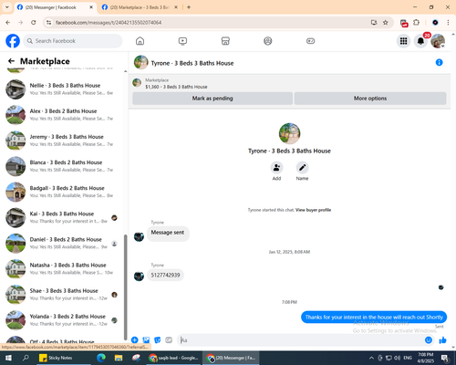456x365 pixels.
Task: Open a new browser tab
Action: pyautogui.click(x=189, y=7)
